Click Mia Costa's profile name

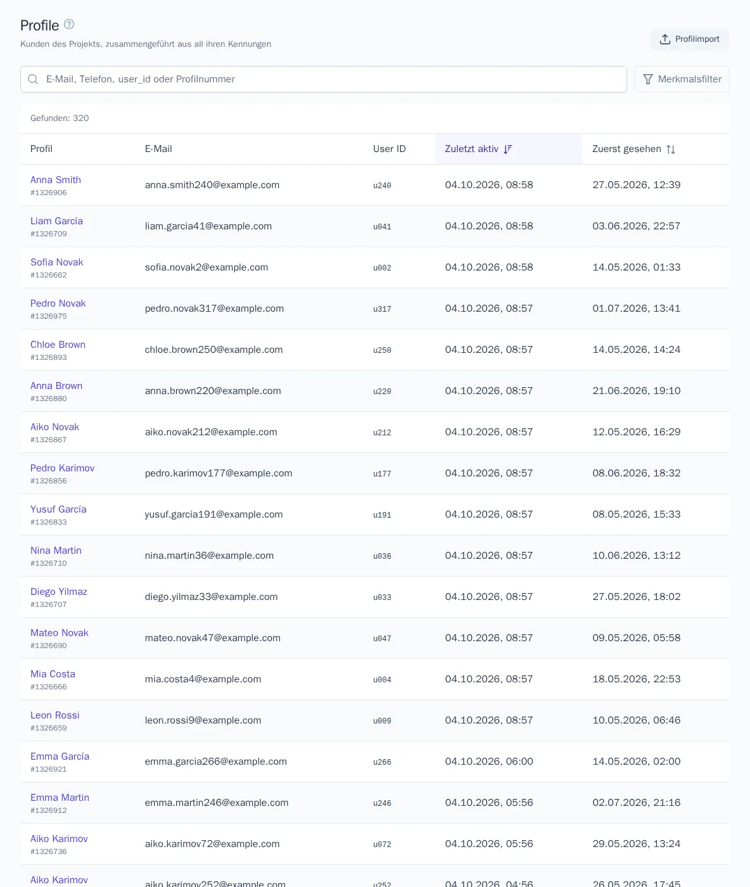coord(53,674)
